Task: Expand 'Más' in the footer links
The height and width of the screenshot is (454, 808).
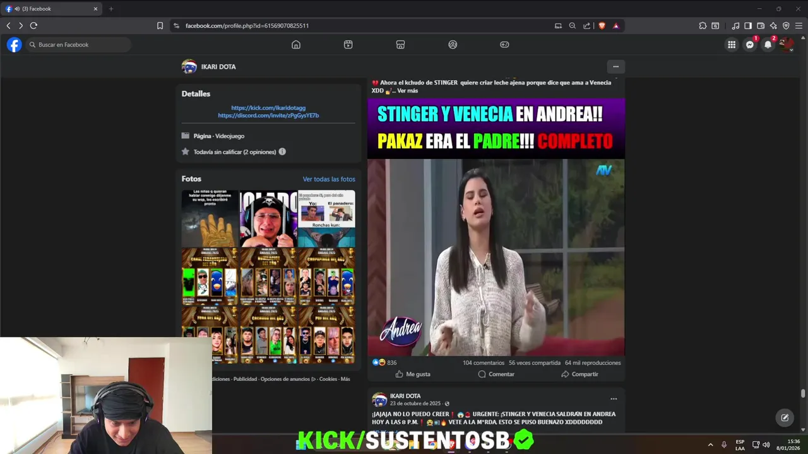Action: tap(345, 379)
